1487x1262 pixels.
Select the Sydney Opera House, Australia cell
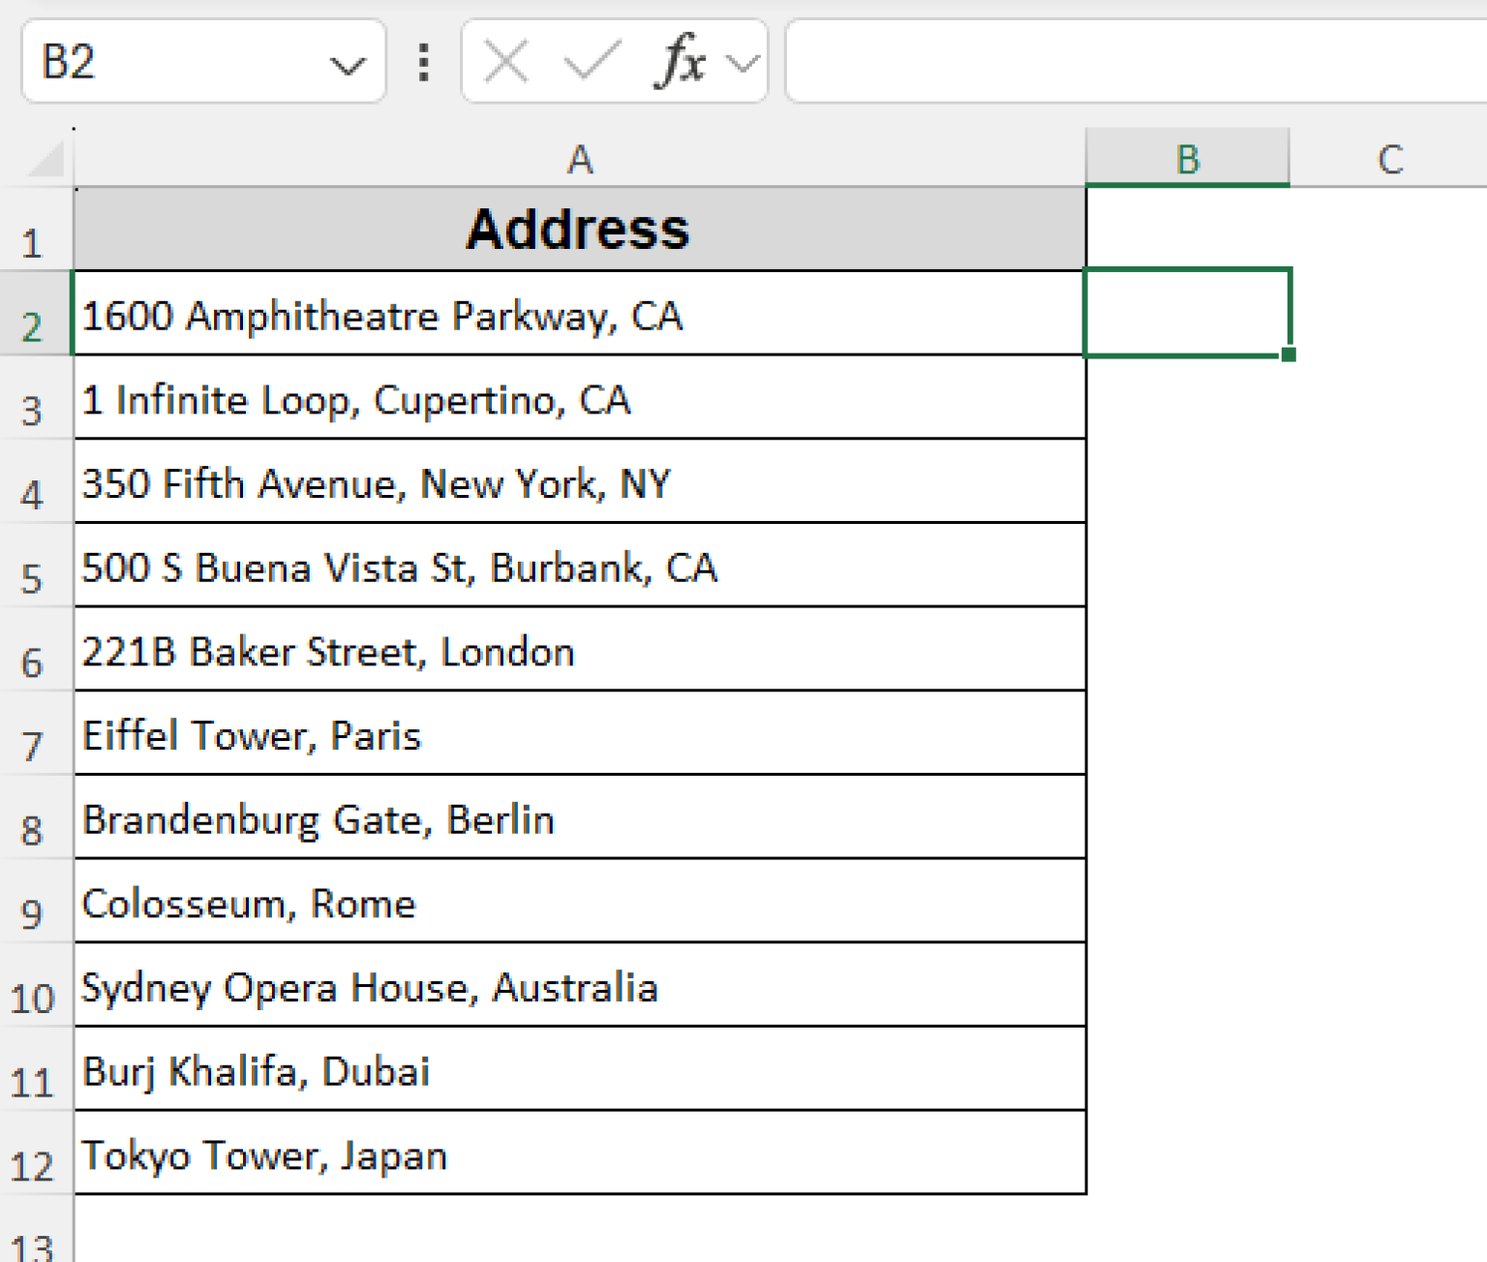579,987
